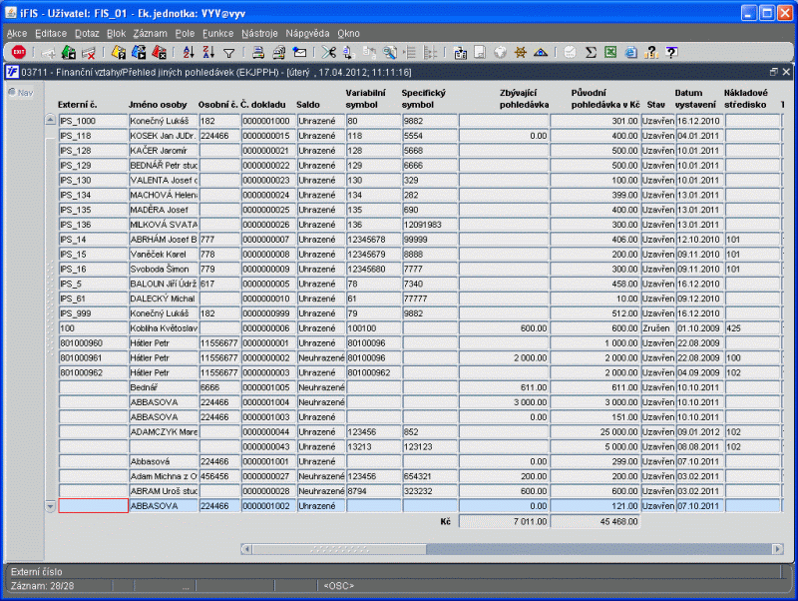Click the horizontal scrollbar thumb

(339, 549)
